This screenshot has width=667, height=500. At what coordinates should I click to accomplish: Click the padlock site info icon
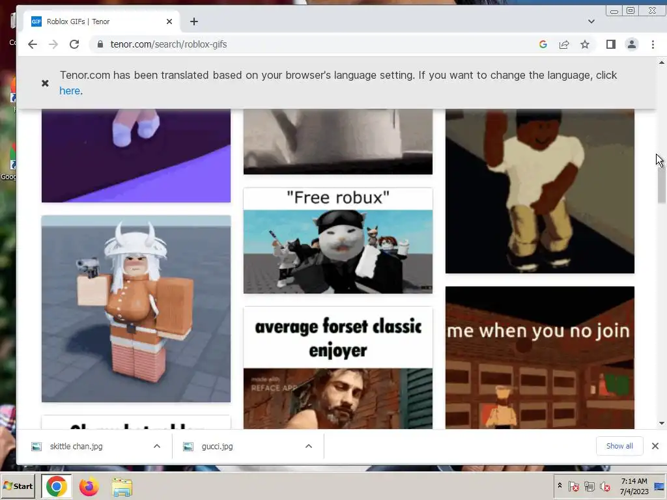100,44
